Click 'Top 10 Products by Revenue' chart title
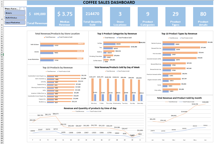 point(57,68)
